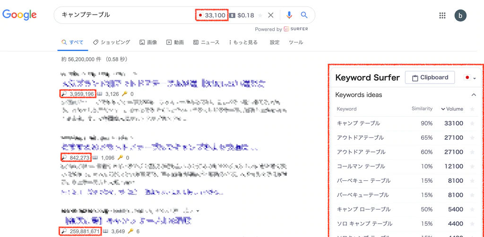Viewport: 484px width, 237px height.
Task: Click the blue search magnifier icon
Action: pyautogui.click(x=304, y=15)
